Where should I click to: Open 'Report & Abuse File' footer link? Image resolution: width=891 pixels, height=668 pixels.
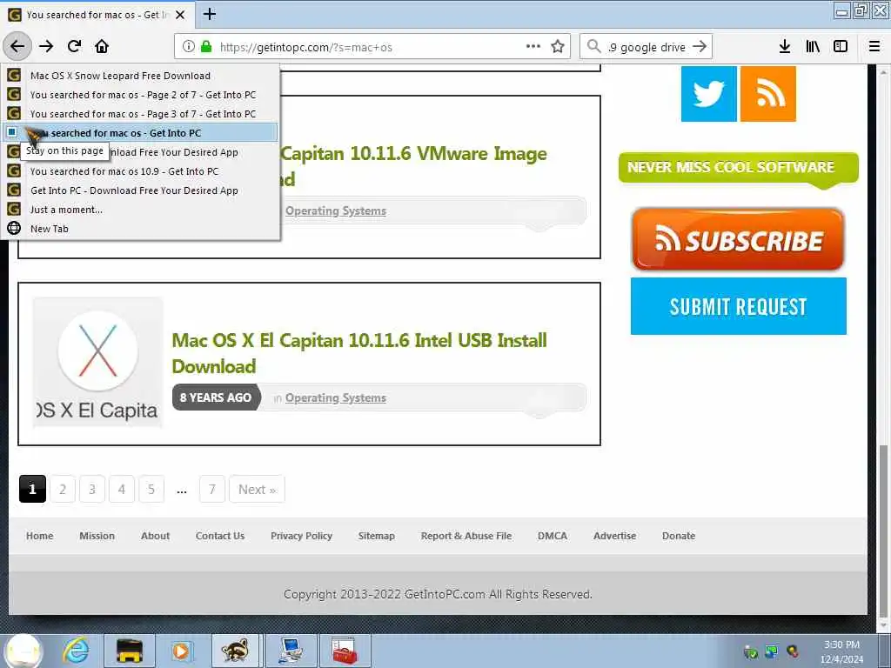click(466, 536)
